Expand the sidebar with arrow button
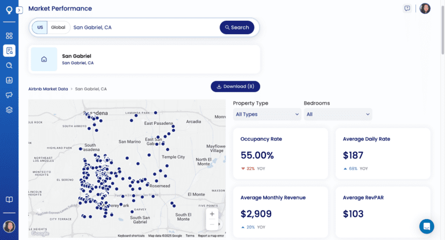 [x=19, y=10]
